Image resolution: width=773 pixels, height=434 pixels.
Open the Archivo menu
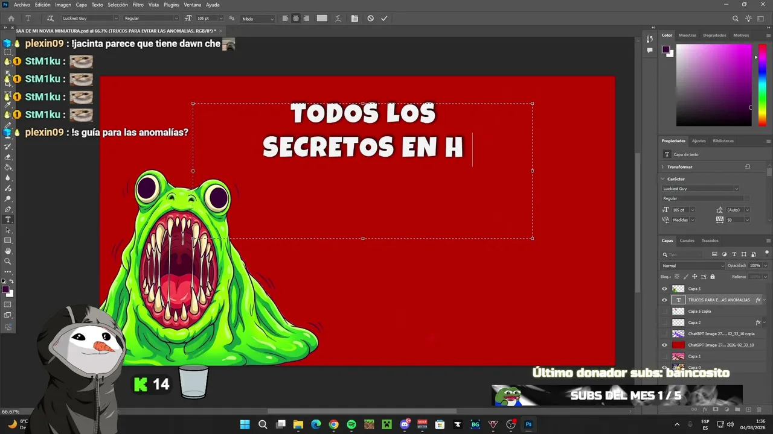click(22, 5)
